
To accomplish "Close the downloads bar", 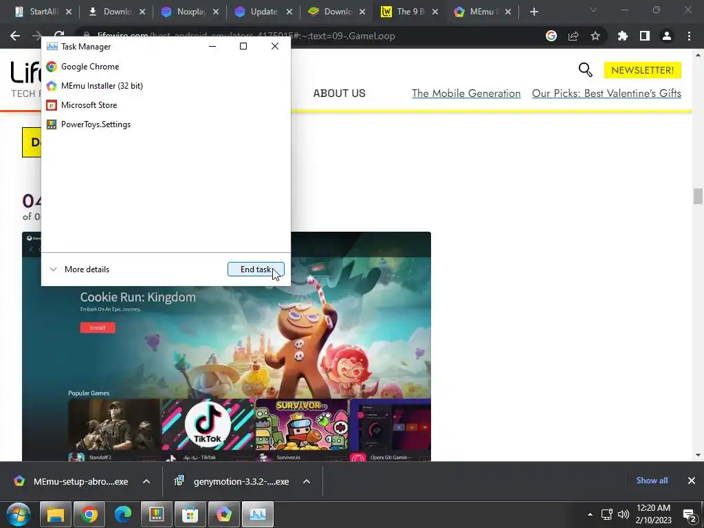I will pyautogui.click(x=692, y=481).
